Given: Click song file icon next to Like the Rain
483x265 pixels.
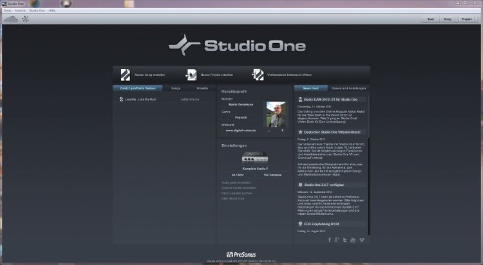Looking at the screenshot, I should (121, 100).
